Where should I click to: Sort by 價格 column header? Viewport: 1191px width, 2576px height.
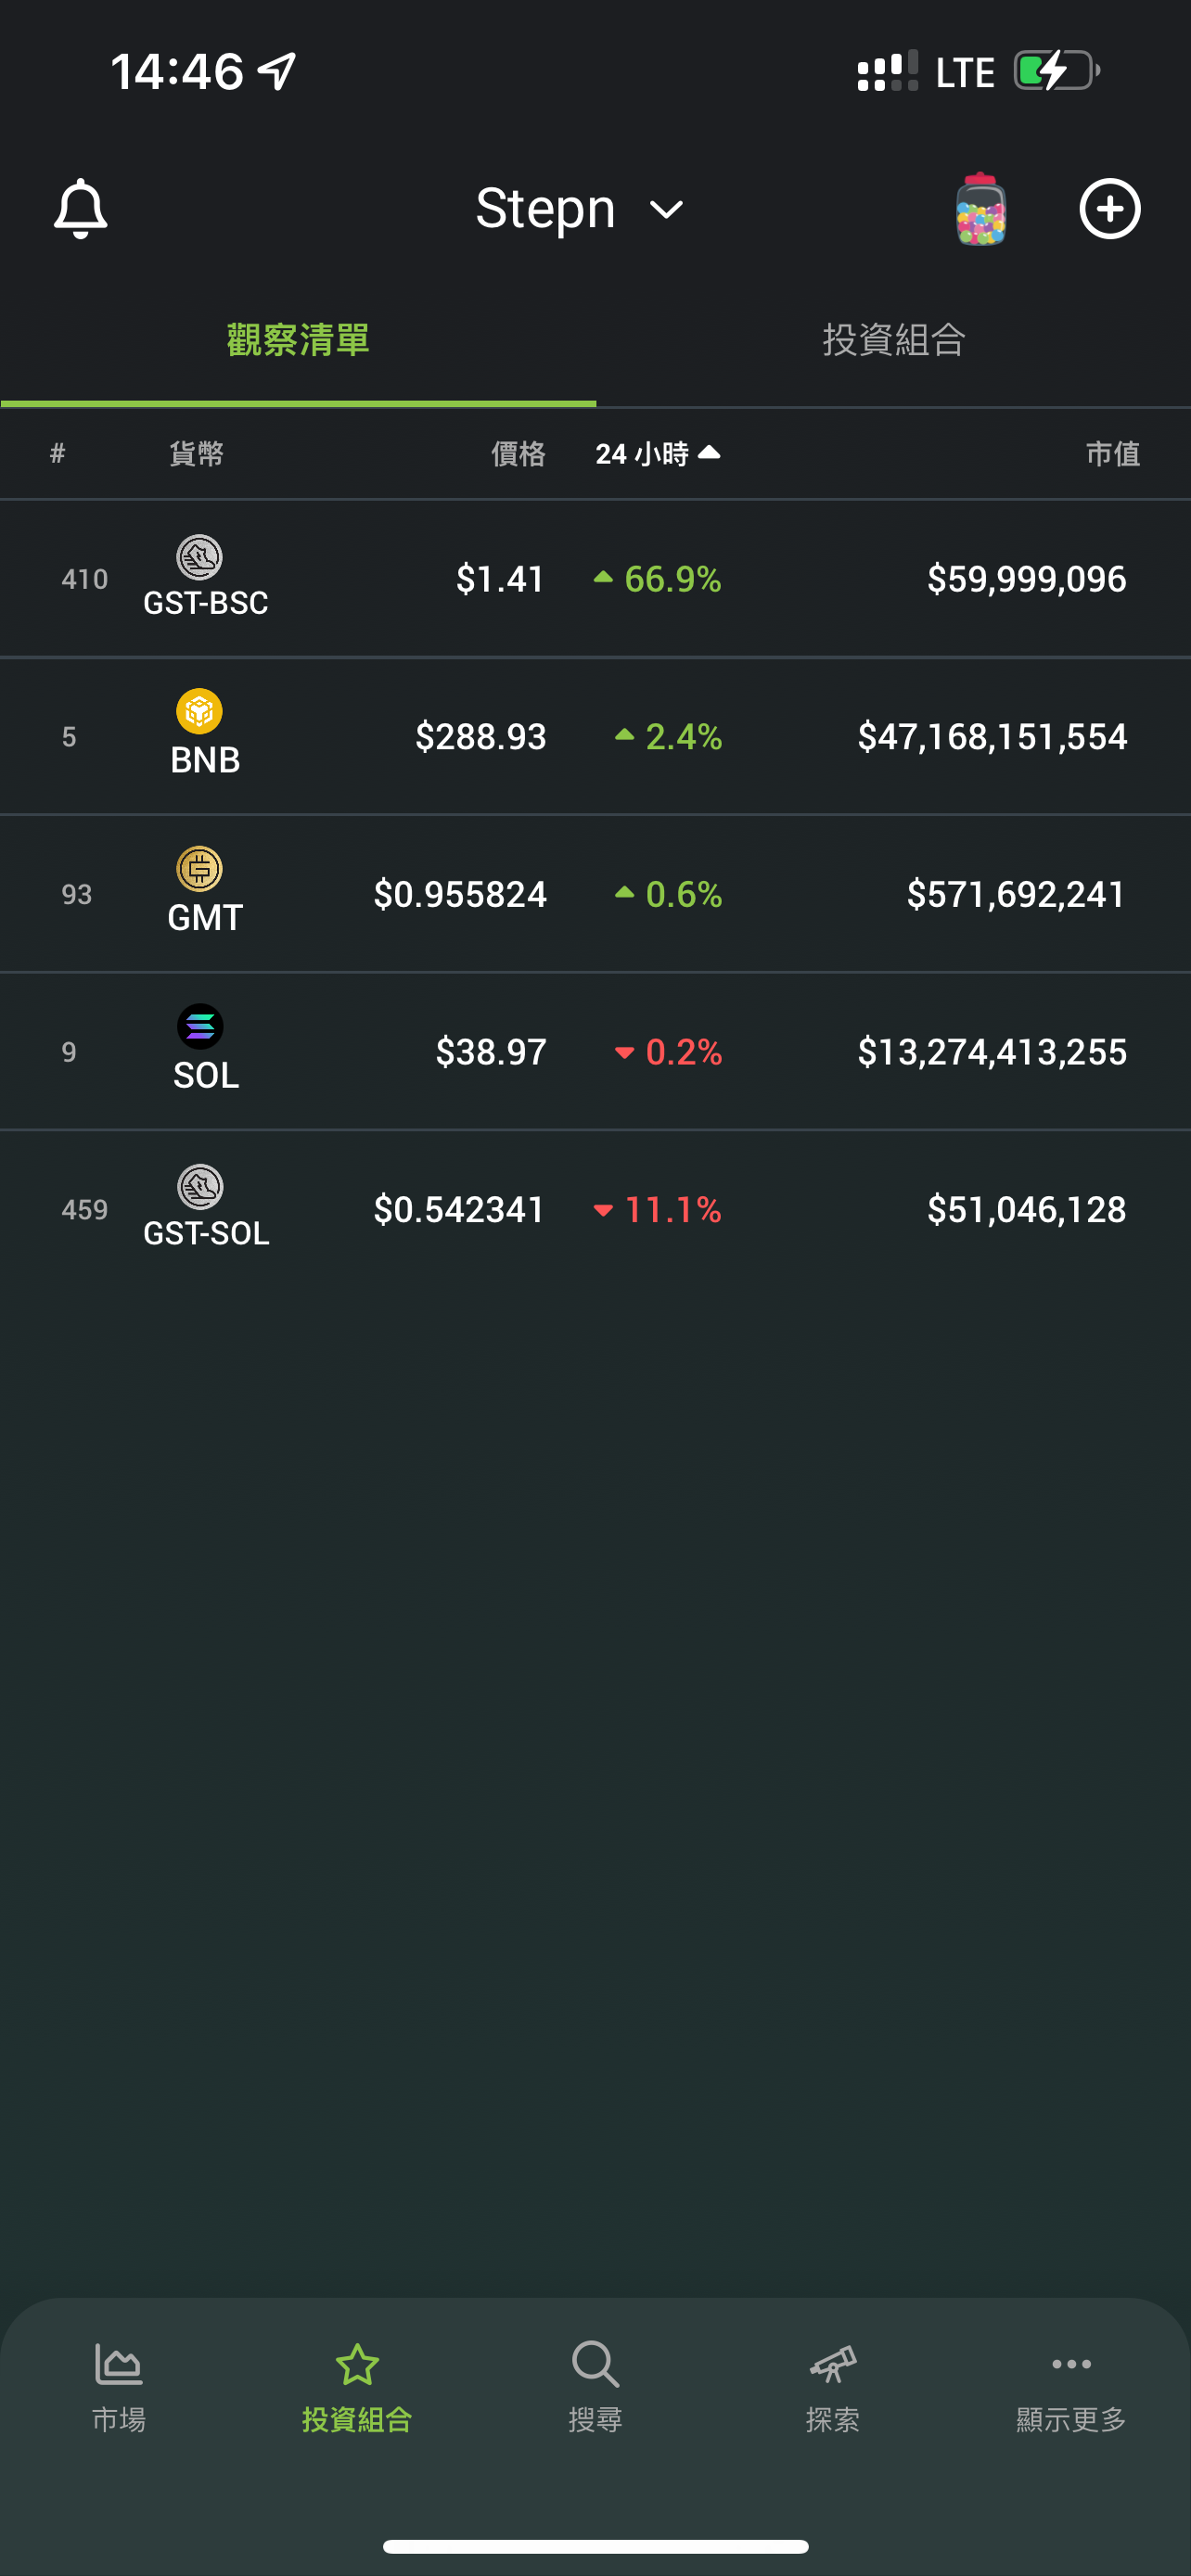[517, 454]
